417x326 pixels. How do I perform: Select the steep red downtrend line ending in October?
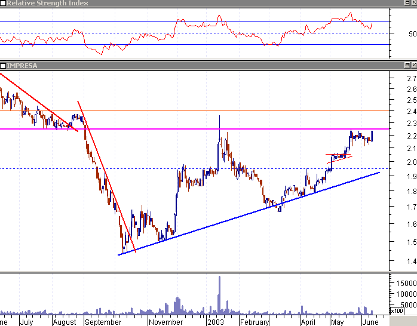(106, 176)
